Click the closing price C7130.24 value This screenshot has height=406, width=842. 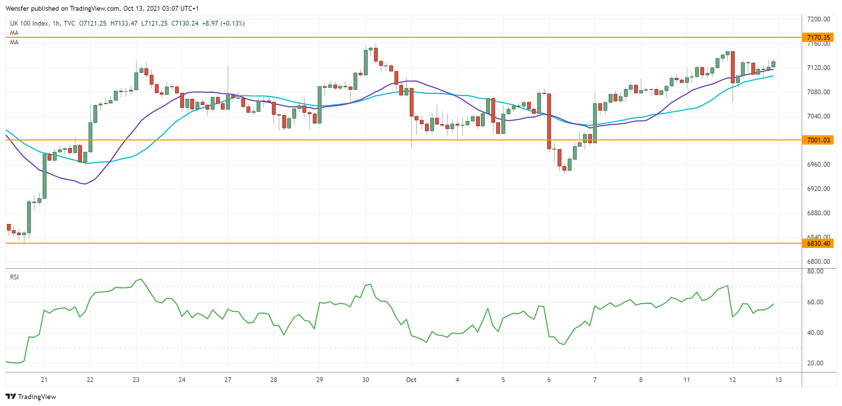185,23
